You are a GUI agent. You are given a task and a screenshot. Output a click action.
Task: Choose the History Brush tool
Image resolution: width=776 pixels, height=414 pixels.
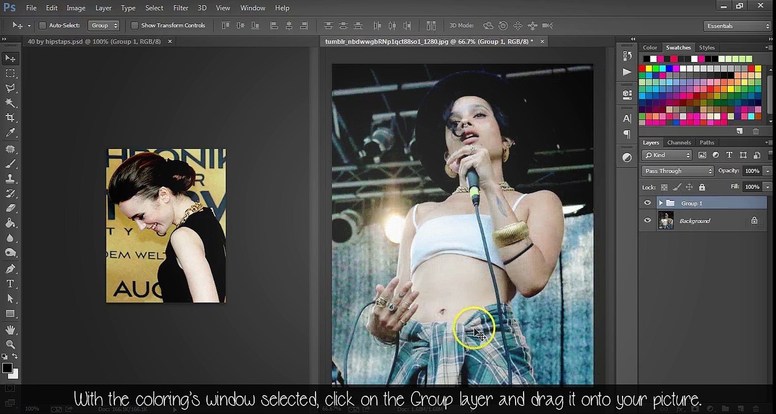(10, 194)
